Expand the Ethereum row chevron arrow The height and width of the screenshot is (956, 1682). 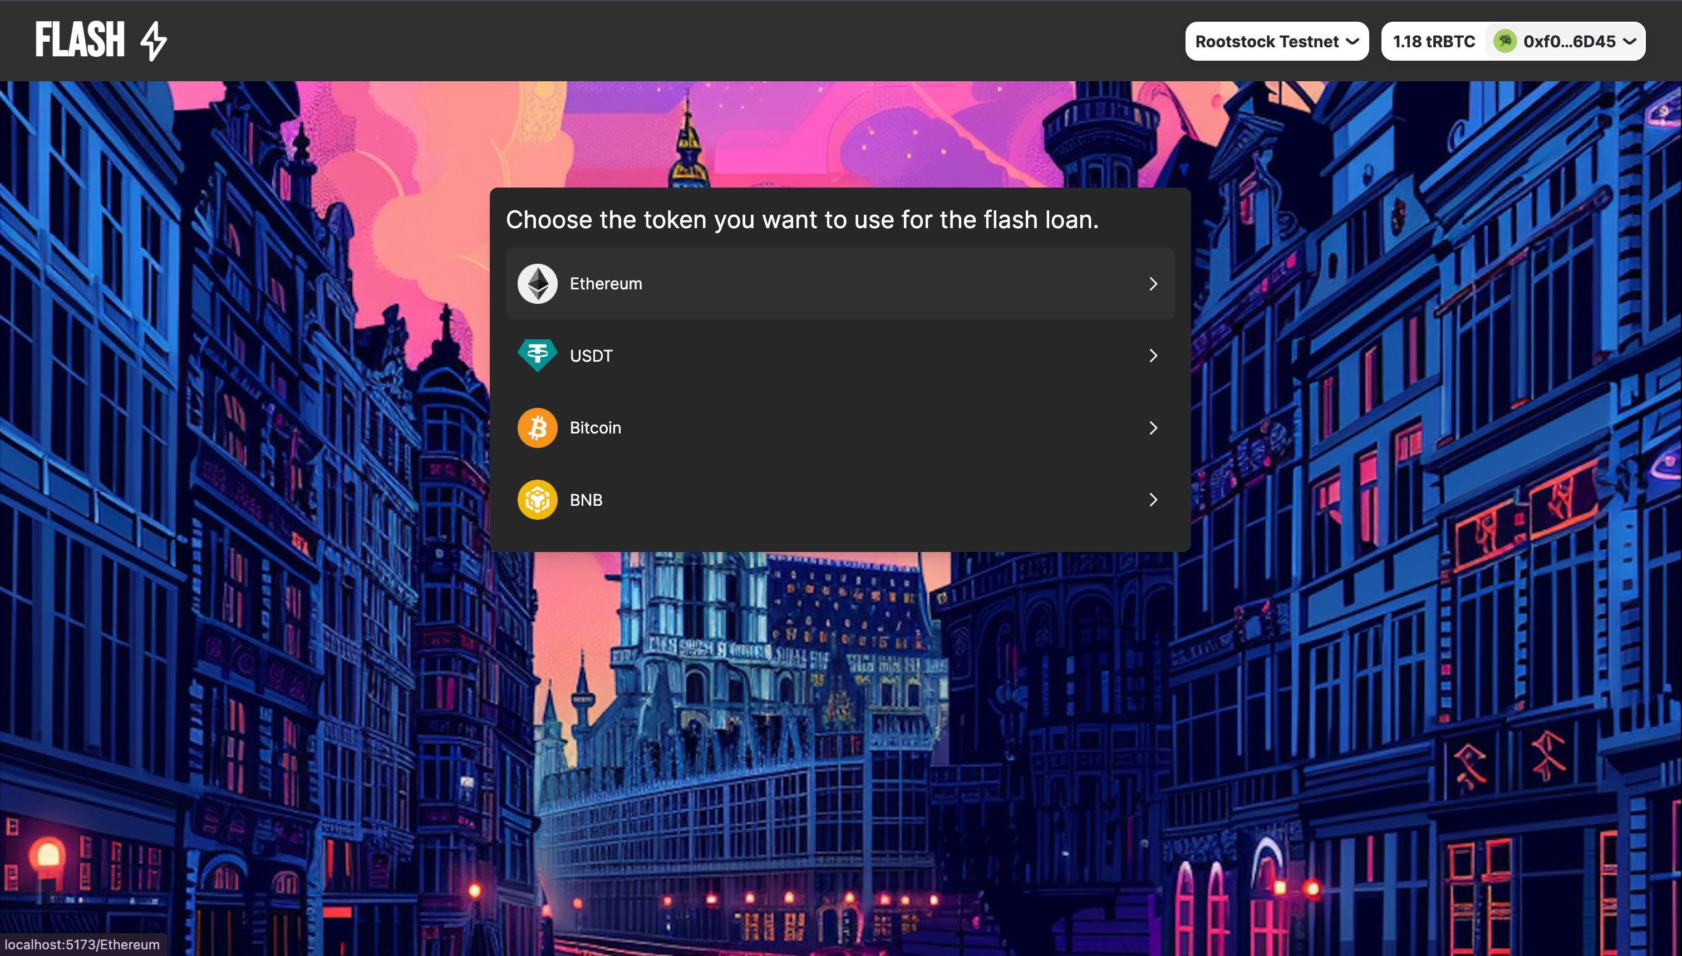(1152, 283)
